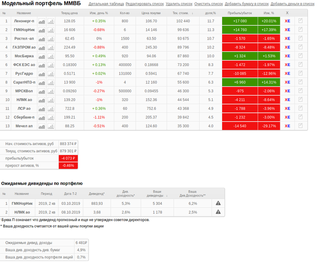Open НЛМК ао in dividends table

22,212
